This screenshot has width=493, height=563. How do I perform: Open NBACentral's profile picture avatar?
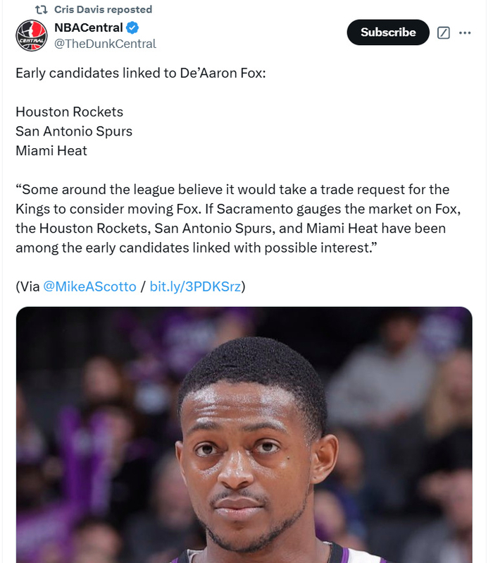(31, 35)
